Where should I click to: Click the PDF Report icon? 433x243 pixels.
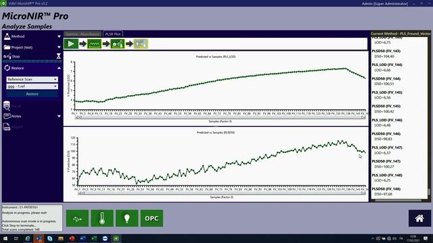point(7,127)
